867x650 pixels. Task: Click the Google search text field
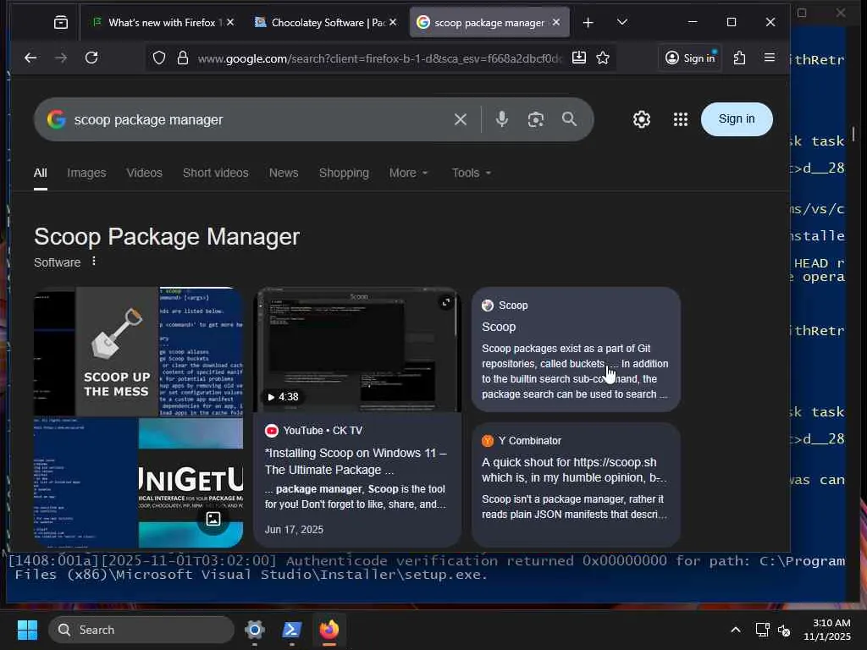259,119
